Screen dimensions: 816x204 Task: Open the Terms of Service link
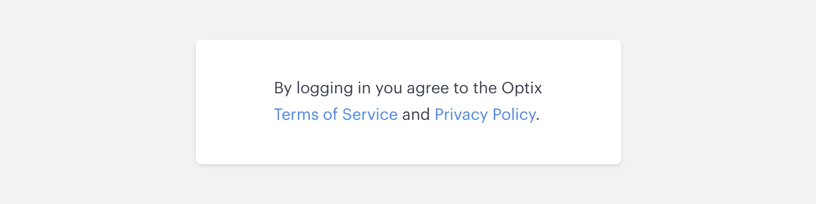pos(336,114)
